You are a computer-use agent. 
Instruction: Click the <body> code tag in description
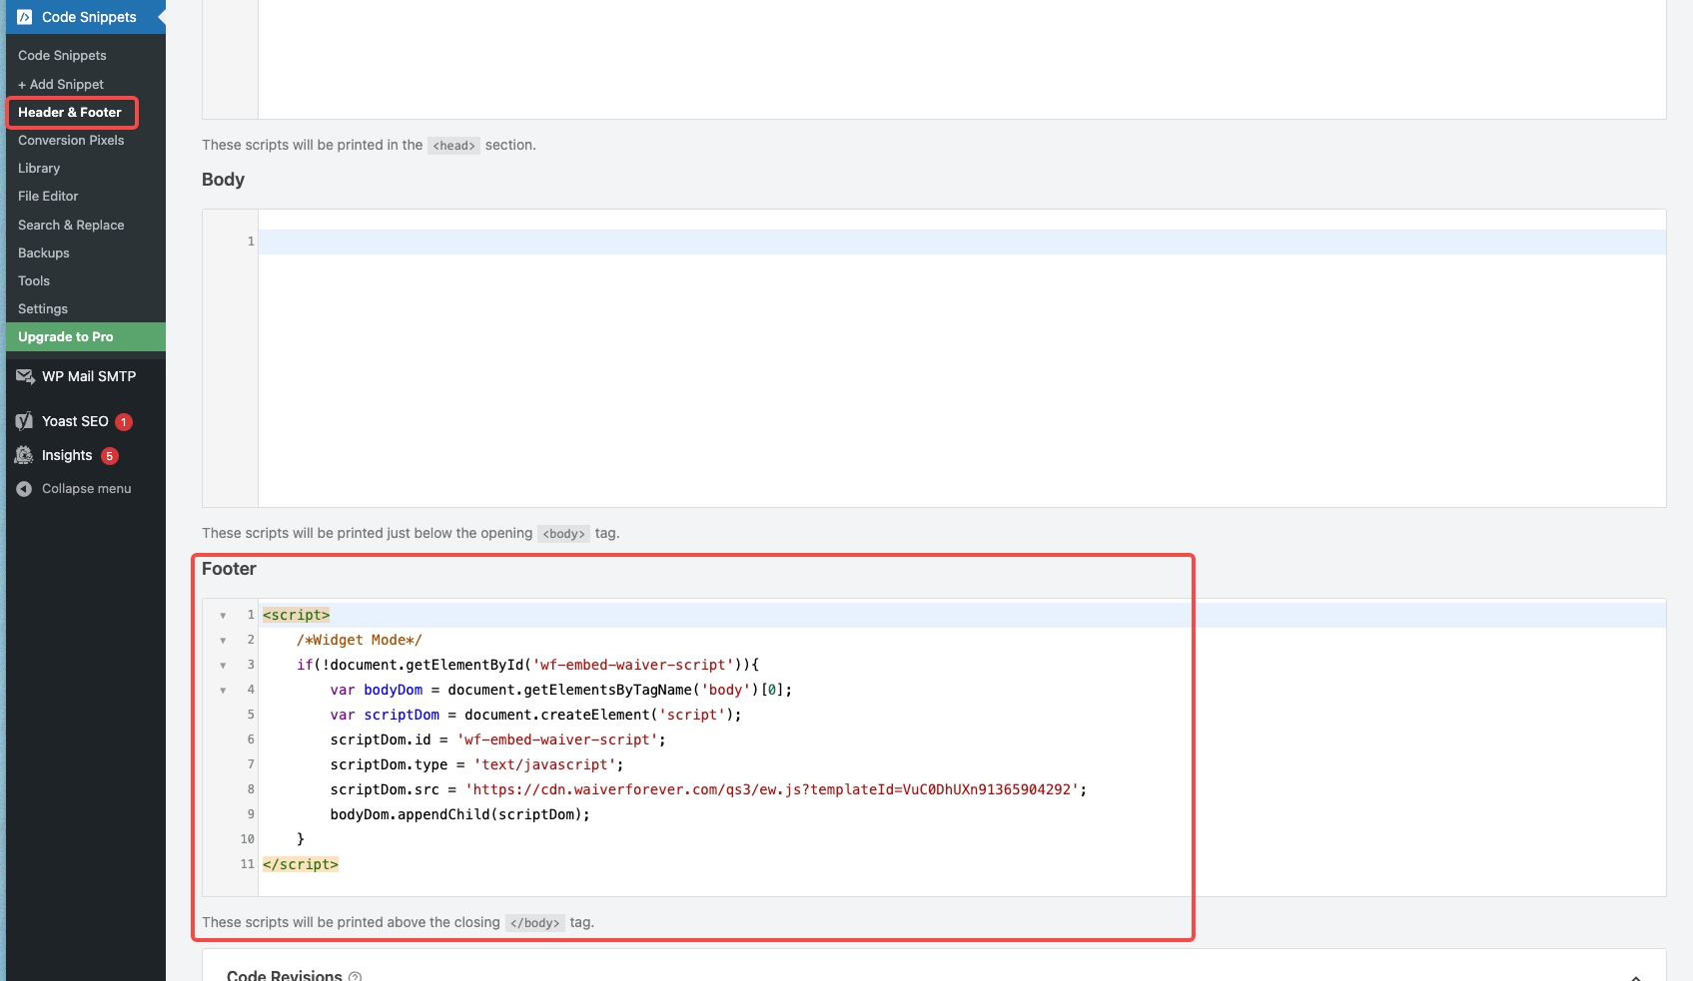[x=564, y=534]
